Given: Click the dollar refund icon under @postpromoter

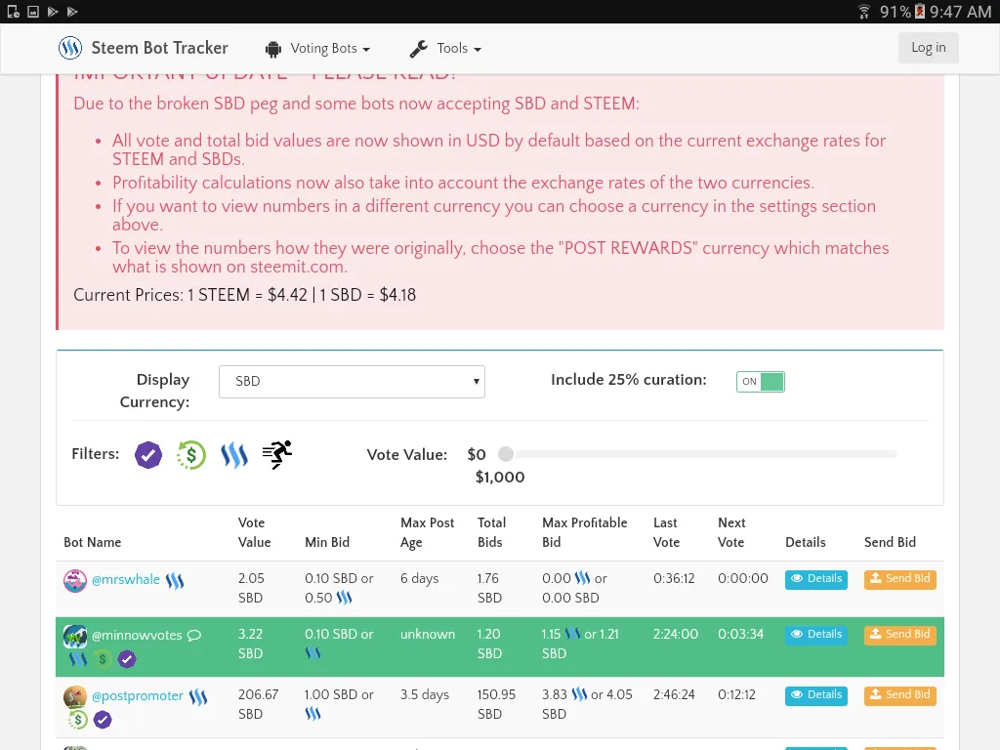Looking at the screenshot, I should click(78, 720).
